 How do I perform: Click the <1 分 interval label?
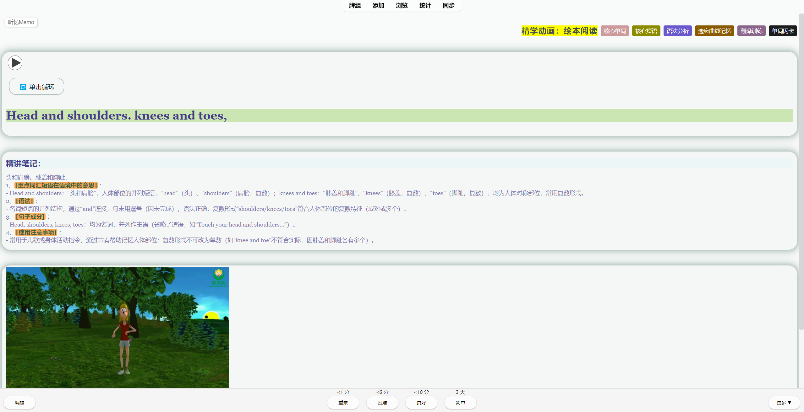[343, 392]
